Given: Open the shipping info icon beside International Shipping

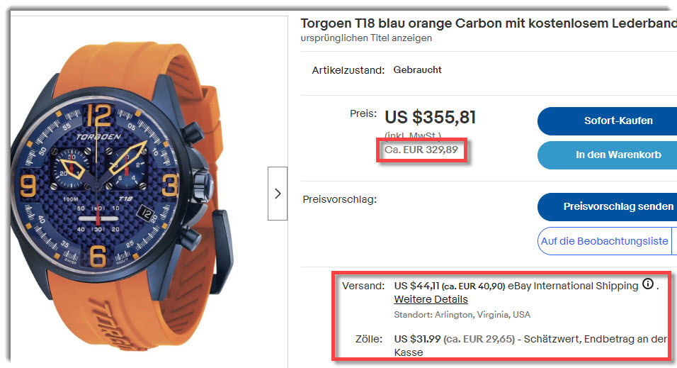Looking at the screenshot, I should point(648,284).
